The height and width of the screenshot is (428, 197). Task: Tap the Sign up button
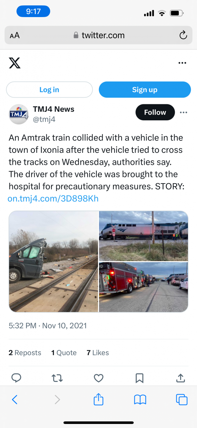point(145,90)
